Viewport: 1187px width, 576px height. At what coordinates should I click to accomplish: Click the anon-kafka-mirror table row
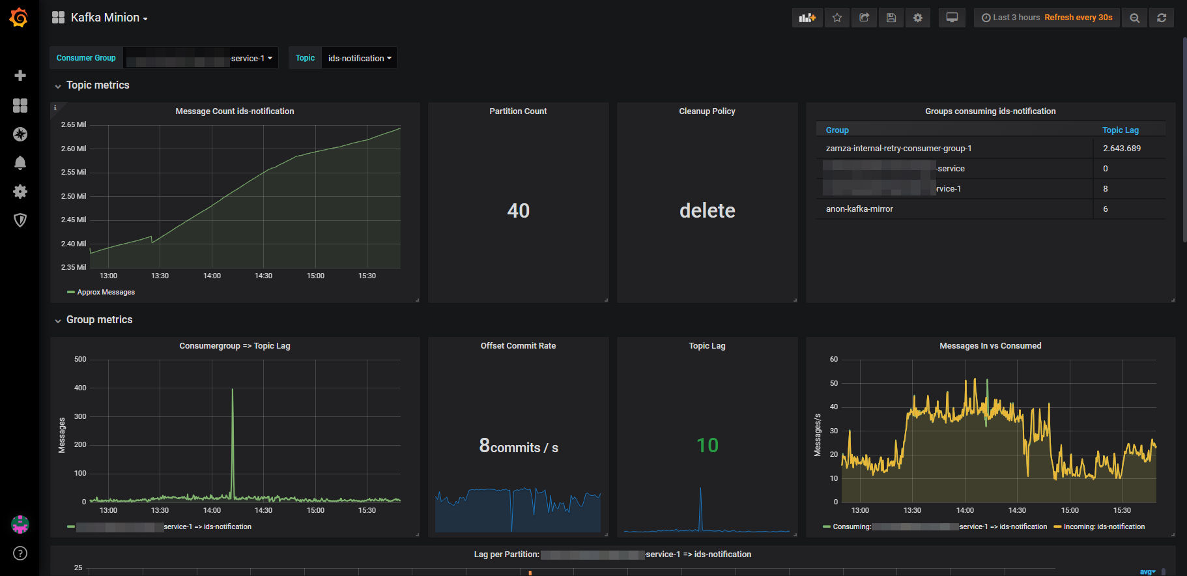click(x=990, y=209)
